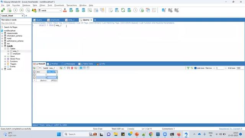Switch to the employee tab
Screen dimensions: 245x138
[x=54, y=20]
